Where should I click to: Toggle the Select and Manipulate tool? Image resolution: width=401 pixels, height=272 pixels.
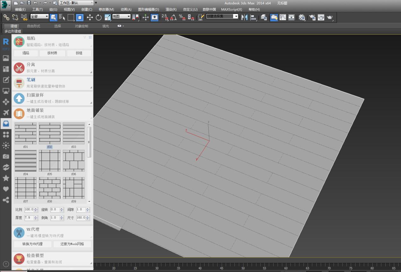coord(146,17)
